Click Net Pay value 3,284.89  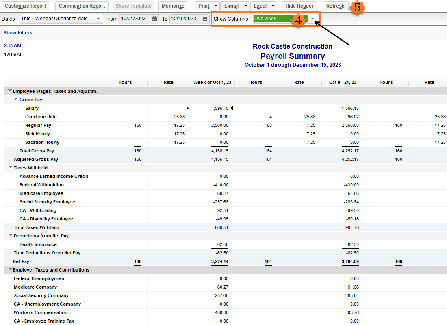point(350,262)
